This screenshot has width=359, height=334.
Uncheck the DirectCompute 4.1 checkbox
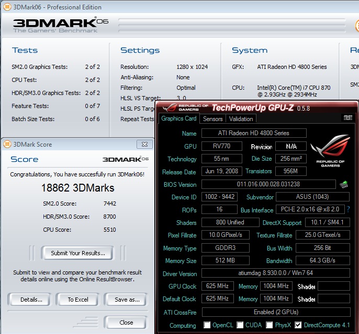click(298, 325)
